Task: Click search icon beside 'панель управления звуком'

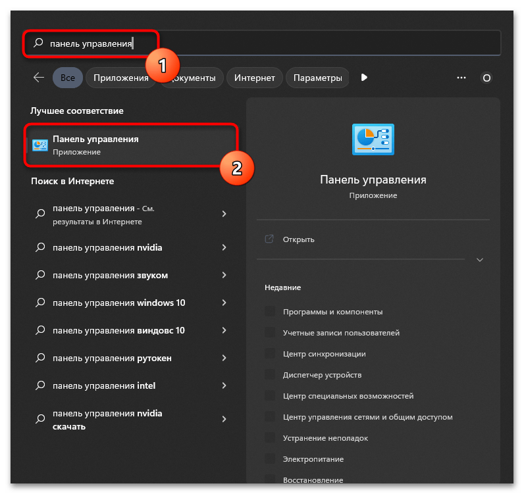Action: [40, 275]
